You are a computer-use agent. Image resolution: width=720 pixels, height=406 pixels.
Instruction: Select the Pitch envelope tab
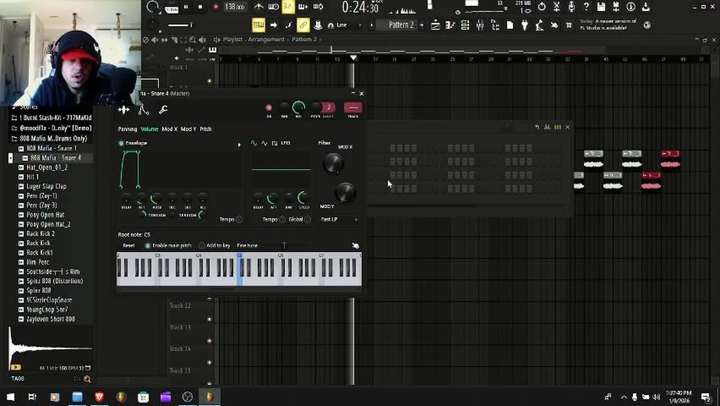coord(206,129)
